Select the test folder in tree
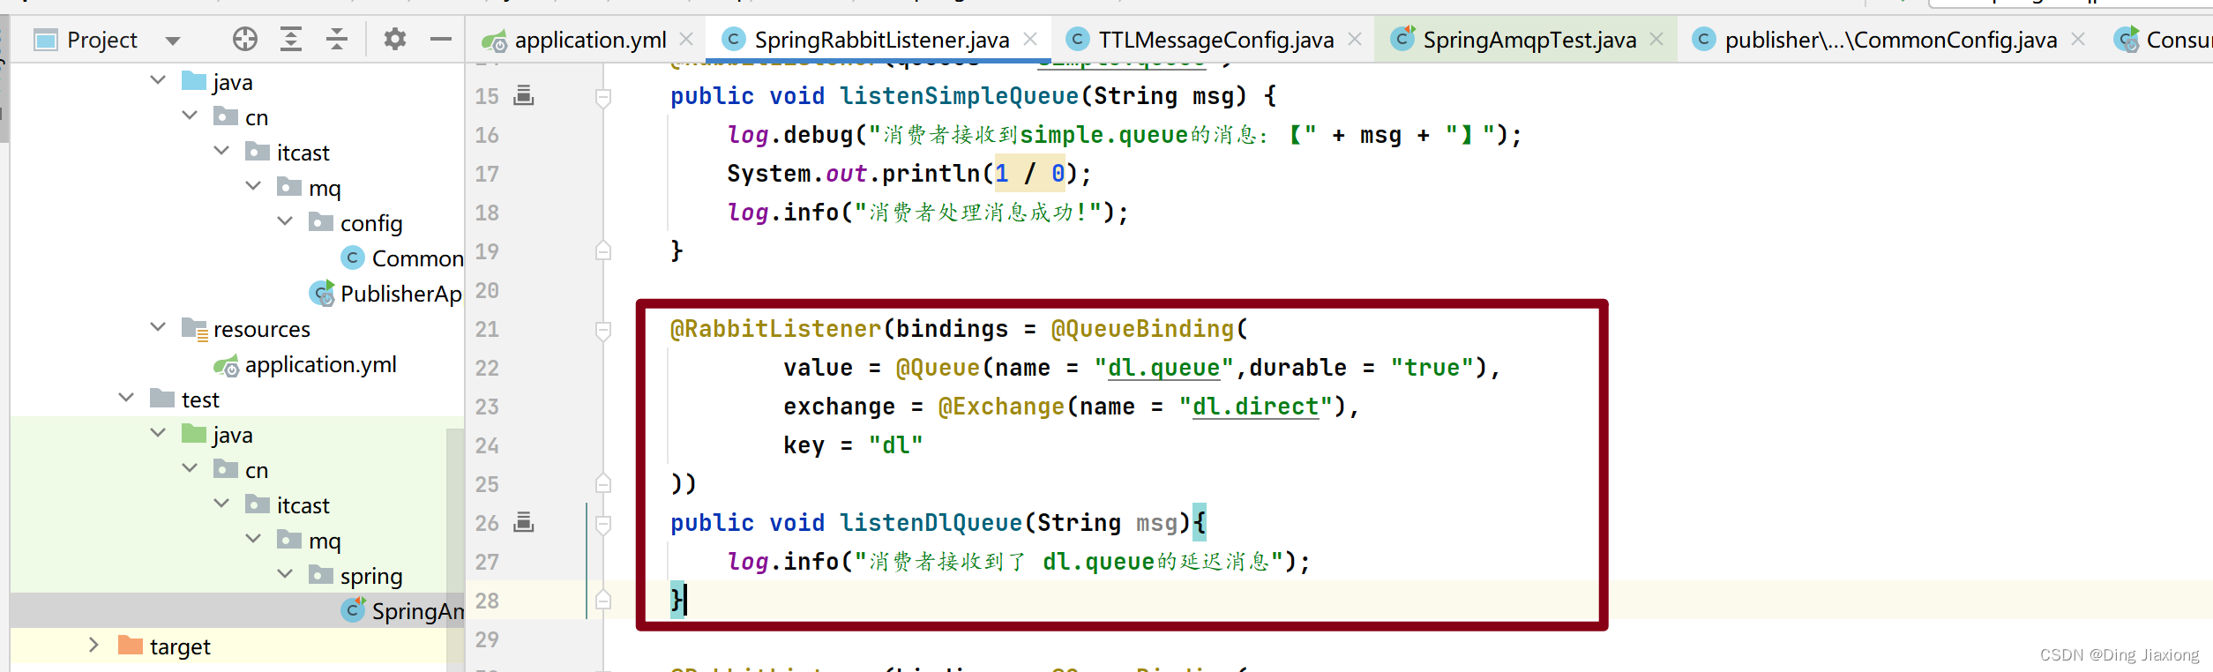 [x=184, y=399]
